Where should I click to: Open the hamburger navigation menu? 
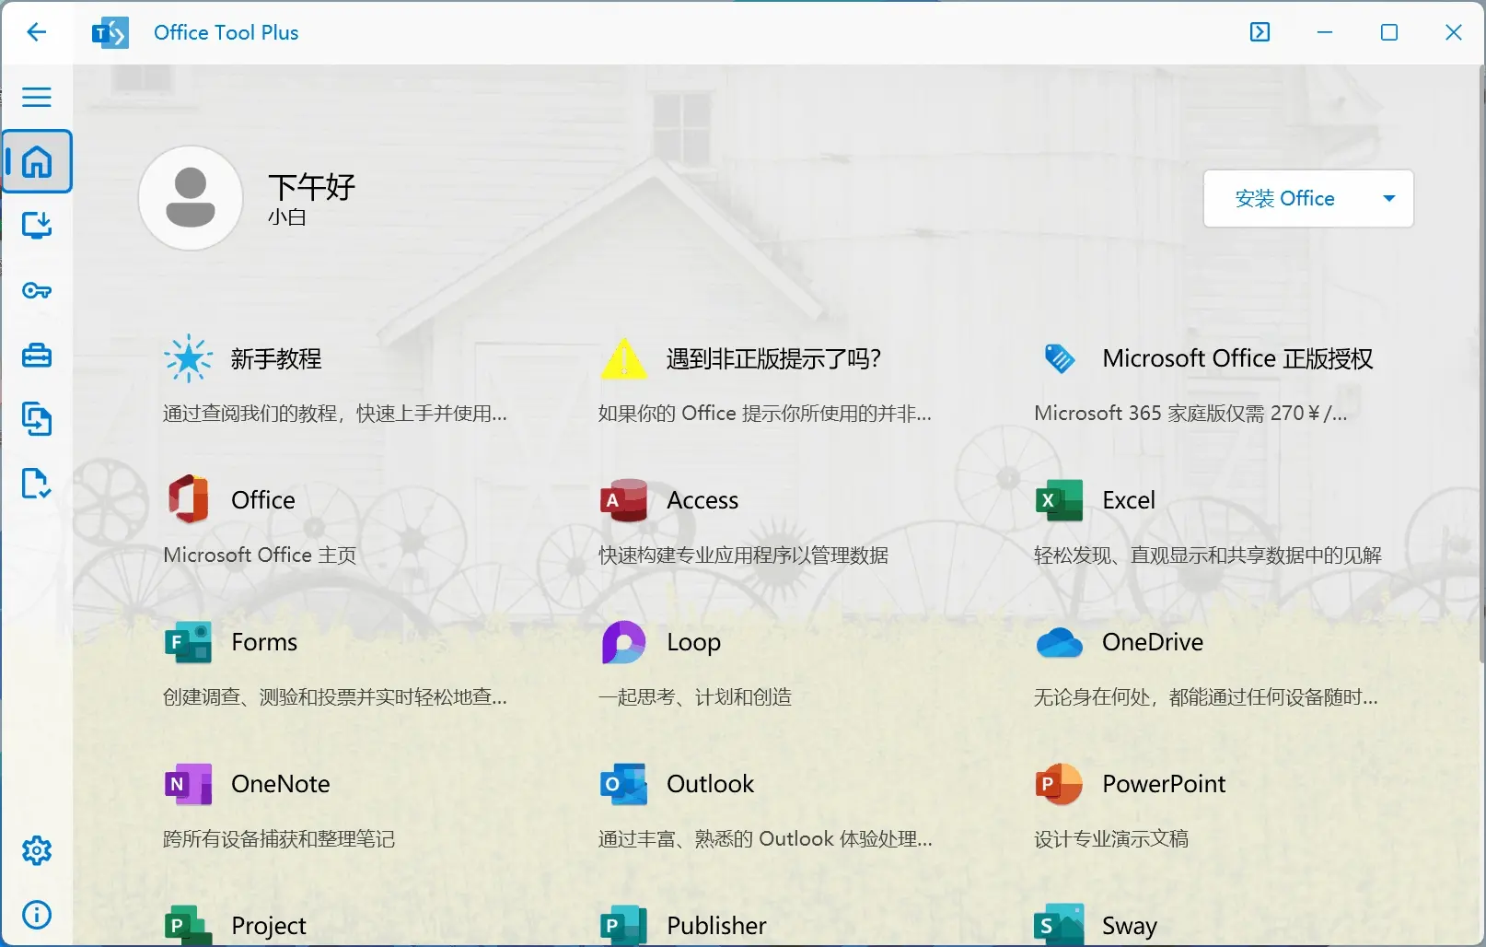tap(36, 97)
